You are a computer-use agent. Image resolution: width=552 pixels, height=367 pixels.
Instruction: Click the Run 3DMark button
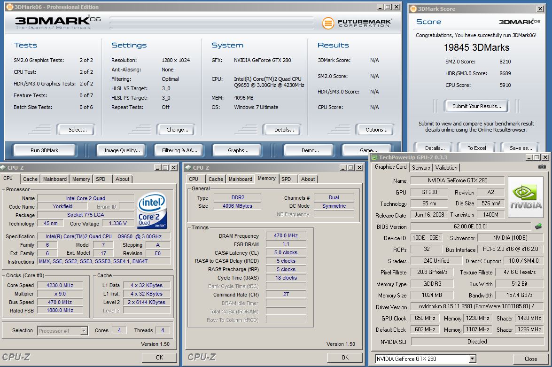pos(44,150)
